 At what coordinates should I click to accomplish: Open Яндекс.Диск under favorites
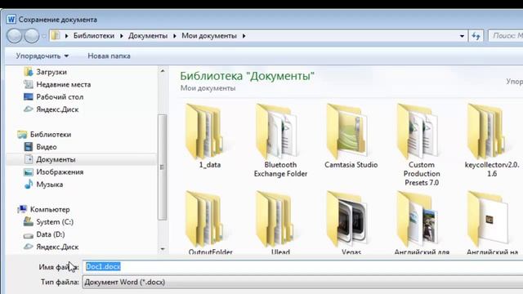click(51, 109)
